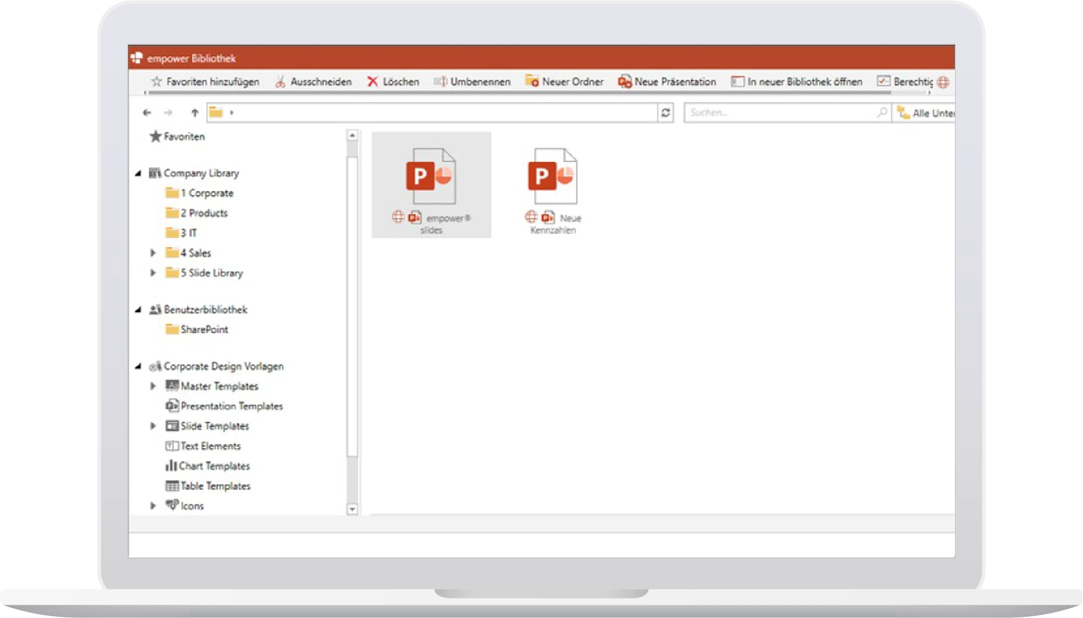This screenshot has height=618, width=1083.
Task: Click the Alle Unterordner folder icon
Action: pyautogui.click(x=903, y=112)
